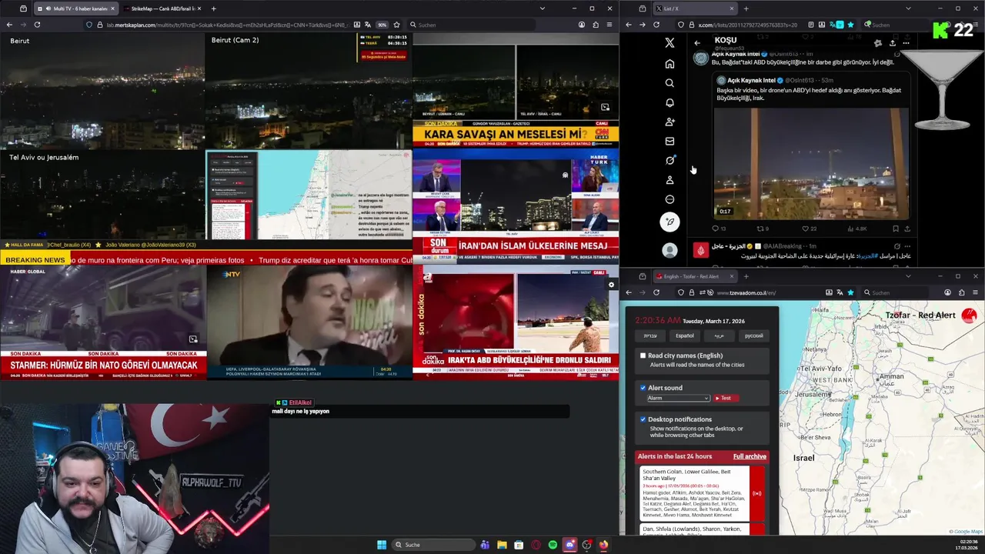
Task: Open the Full archive link
Action: point(750,456)
